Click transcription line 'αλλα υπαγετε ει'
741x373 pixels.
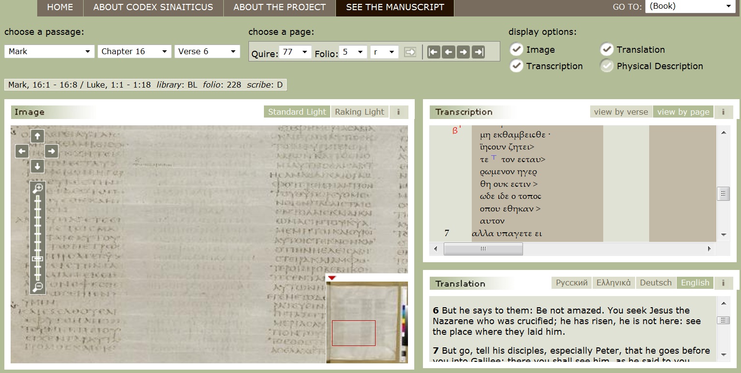tap(507, 234)
